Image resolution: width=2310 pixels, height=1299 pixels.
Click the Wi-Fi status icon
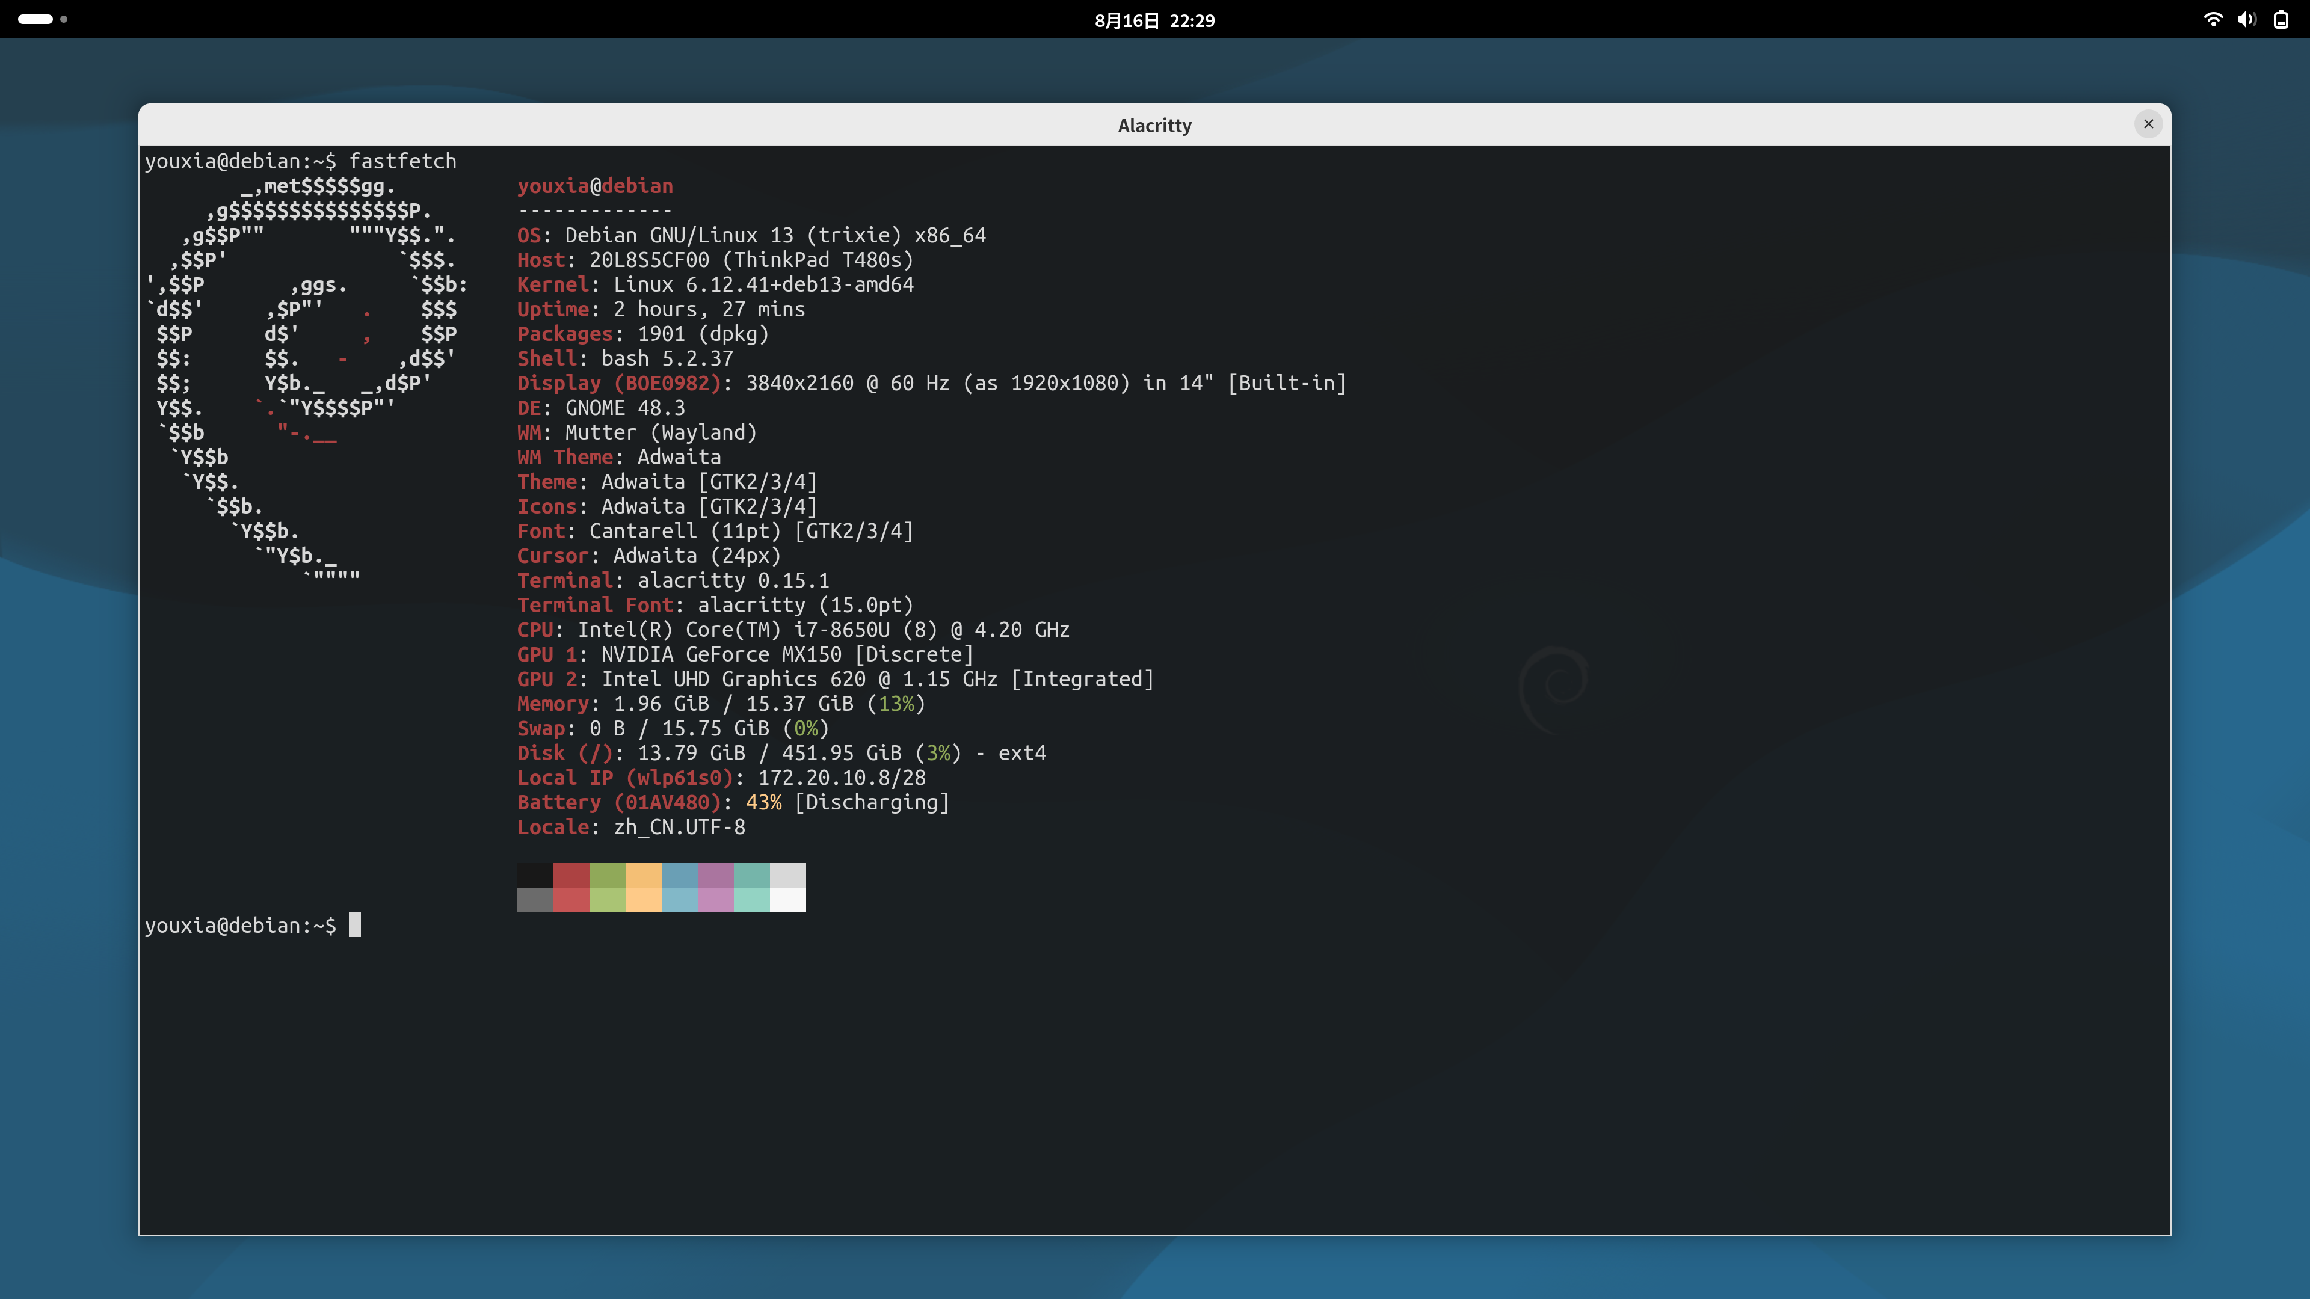tap(2213, 20)
